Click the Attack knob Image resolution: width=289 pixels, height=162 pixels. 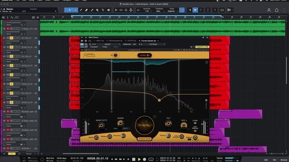coord(96,137)
